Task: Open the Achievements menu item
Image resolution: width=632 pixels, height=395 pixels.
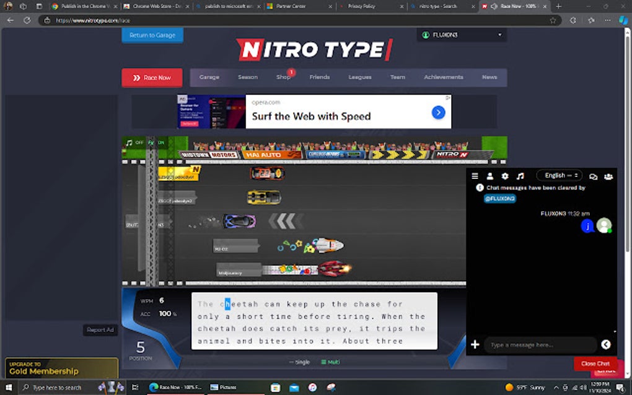Action: [443, 77]
